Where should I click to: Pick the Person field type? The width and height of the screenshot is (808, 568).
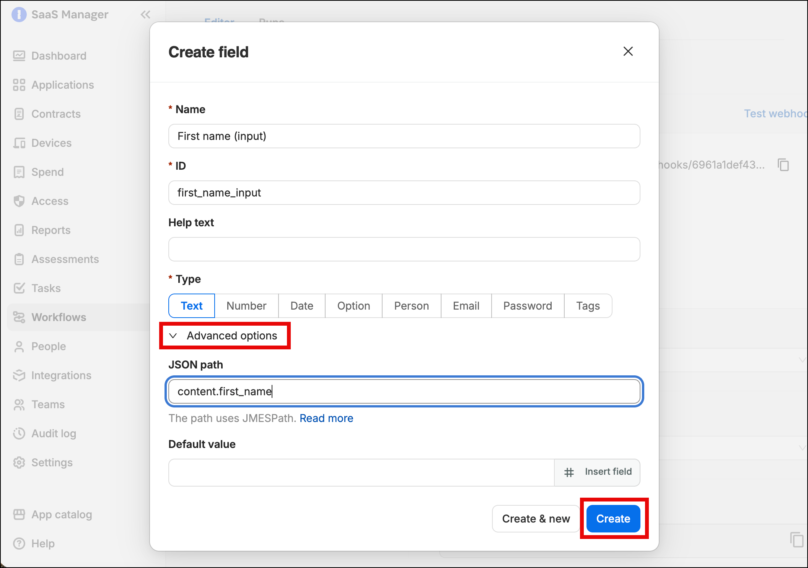click(412, 306)
